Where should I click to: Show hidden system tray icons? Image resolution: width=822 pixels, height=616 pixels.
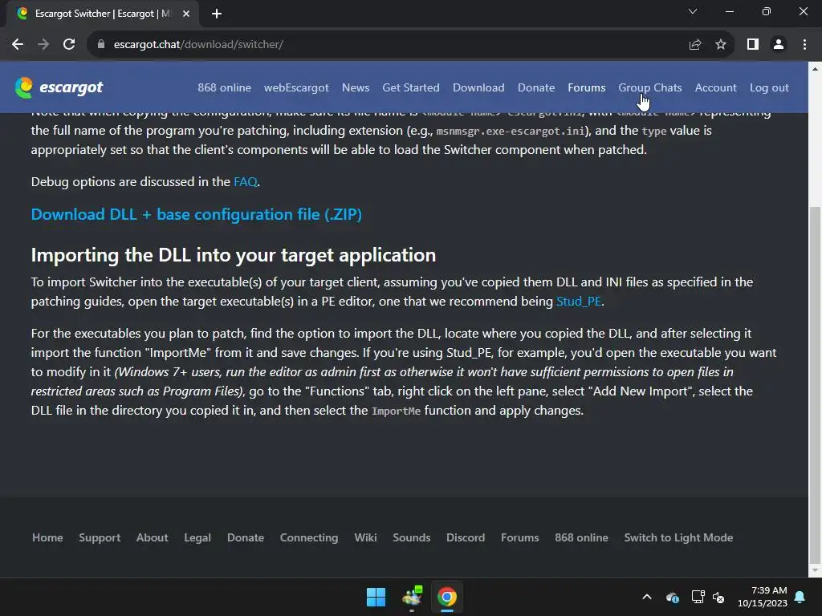pyautogui.click(x=647, y=597)
